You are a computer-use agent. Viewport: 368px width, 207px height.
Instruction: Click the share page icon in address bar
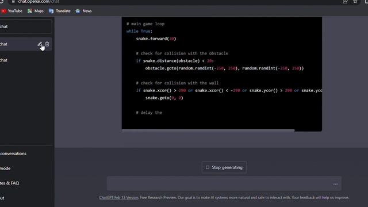pyautogui.click(x=345, y=2)
